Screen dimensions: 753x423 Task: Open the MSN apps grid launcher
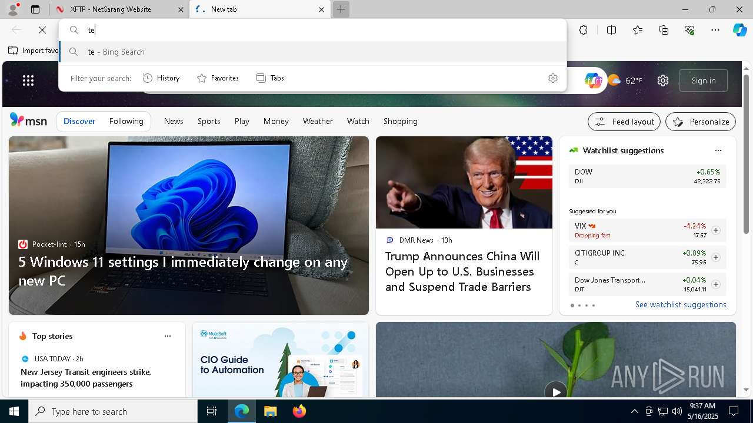(28, 80)
